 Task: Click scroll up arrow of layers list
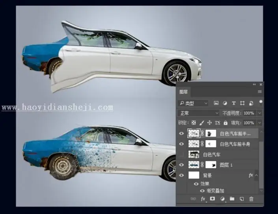[x=261, y=132]
